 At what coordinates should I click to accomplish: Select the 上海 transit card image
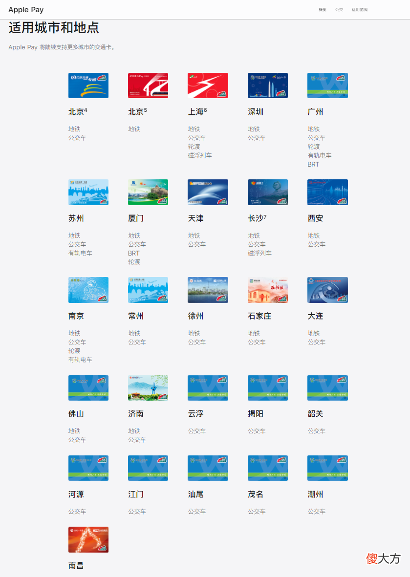[208, 85]
